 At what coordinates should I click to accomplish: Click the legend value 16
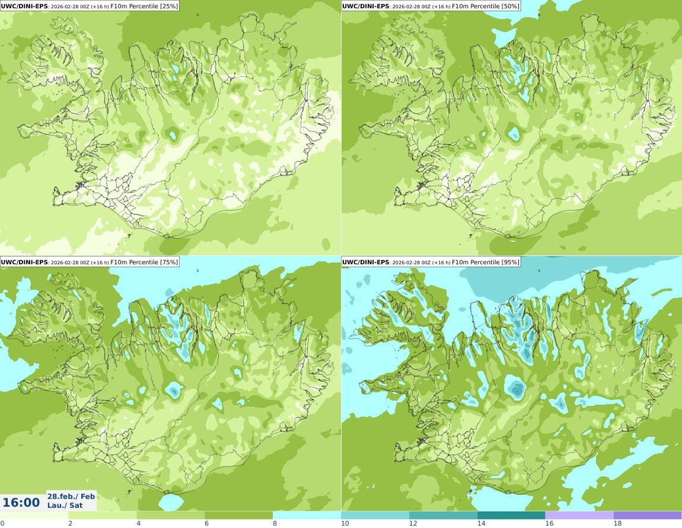(x=549, y=523)
